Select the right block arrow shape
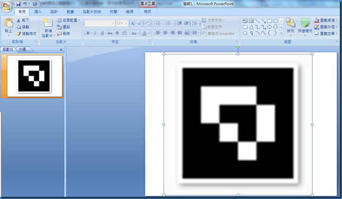Screen dimensions: 342x199 pos(270,27)
